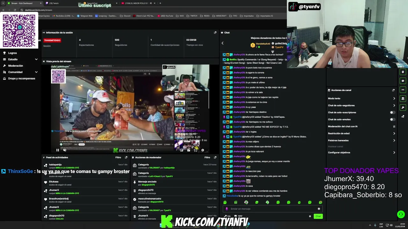Go back in the browser
Screen dimensions: 408x229
point(3,10)
